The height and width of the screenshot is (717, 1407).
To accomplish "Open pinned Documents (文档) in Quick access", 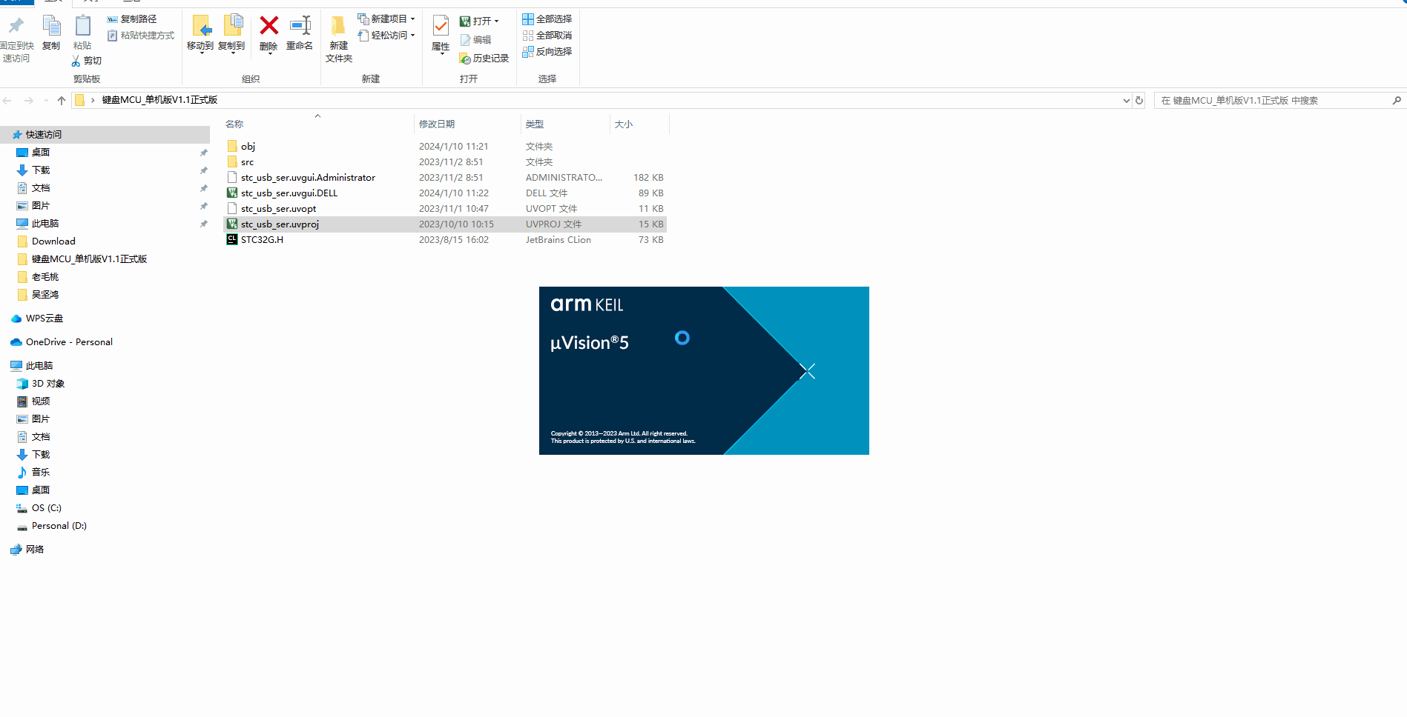I will (41, 188).
